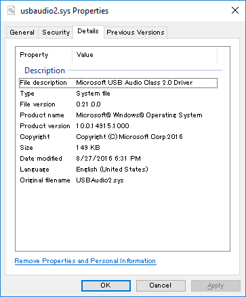Click Microsoft Windows Operating System value

[139, 115]
